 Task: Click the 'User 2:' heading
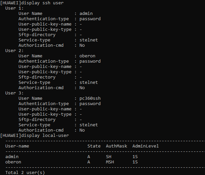coord(14,51)
